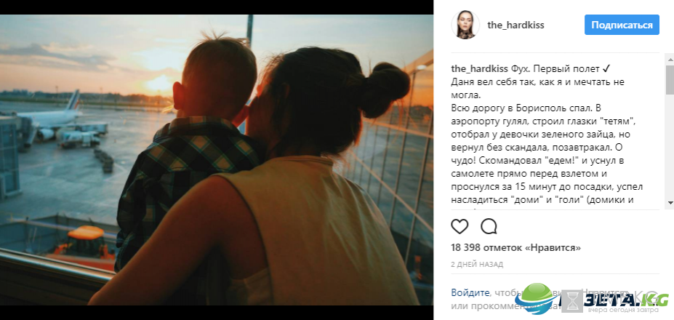Open comments via the speech bubble icon
Screen dimensions: 674x320
click(x=489, y=226)
